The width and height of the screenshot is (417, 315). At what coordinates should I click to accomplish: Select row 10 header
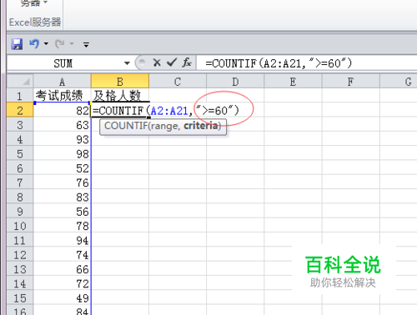[x=20, y=226]
